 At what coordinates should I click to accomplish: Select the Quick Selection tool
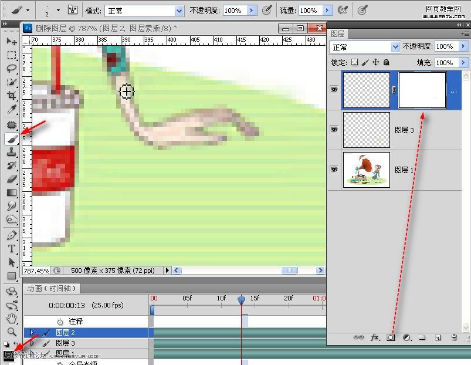[11, 82]
